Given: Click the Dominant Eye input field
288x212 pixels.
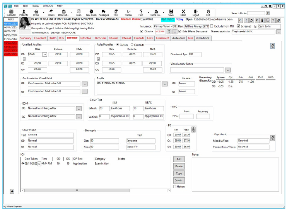Looking at the screenshot, I should tap(195, 54).
